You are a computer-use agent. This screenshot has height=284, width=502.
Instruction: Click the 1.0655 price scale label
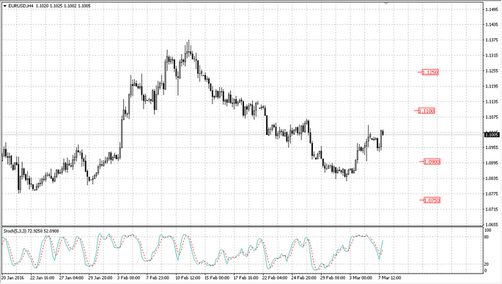coord(492,225)
